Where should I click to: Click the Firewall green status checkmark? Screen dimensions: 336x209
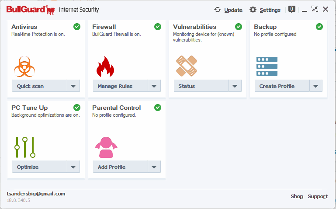pos(157,27)
